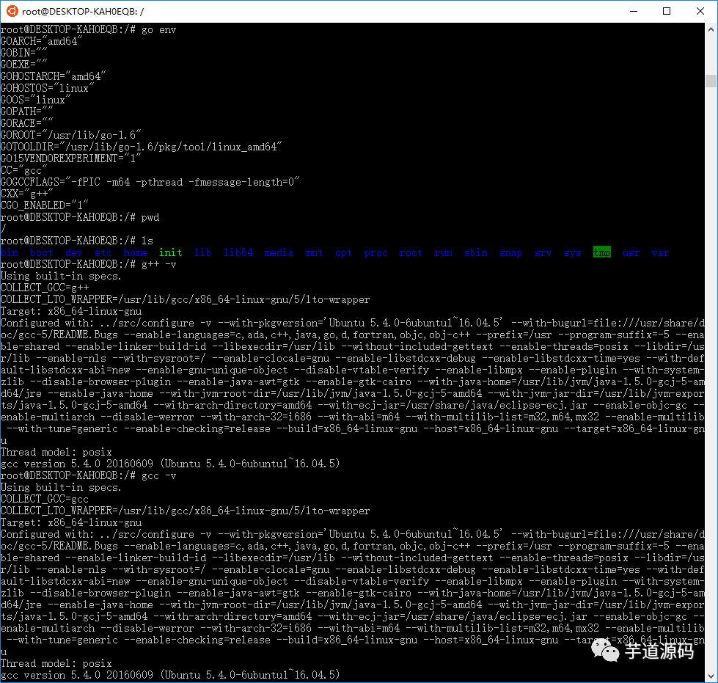718x683 pixels.
Task: Click the GOROOT="/usr/lib/go-1.6" line
Action: (x=70, y=135)
